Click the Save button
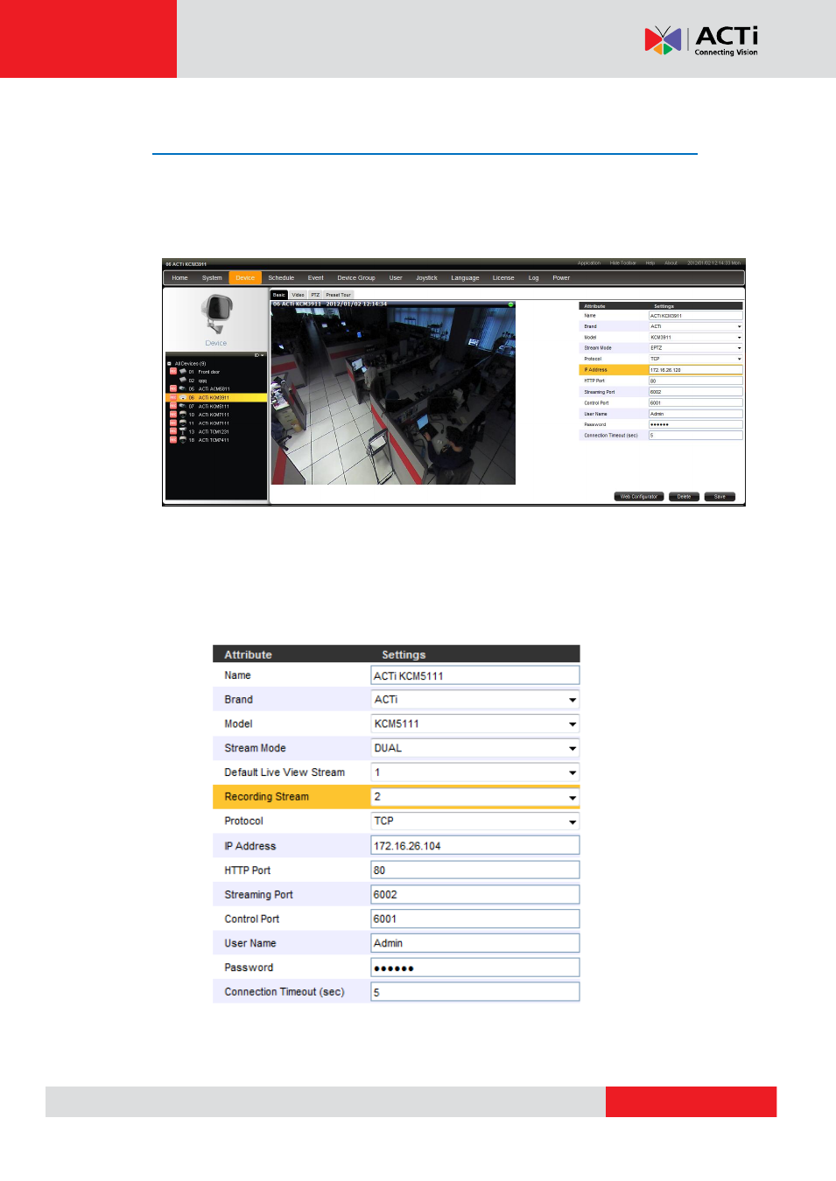This screenshot has height=1181, width=836. click(x=720, y=497)
